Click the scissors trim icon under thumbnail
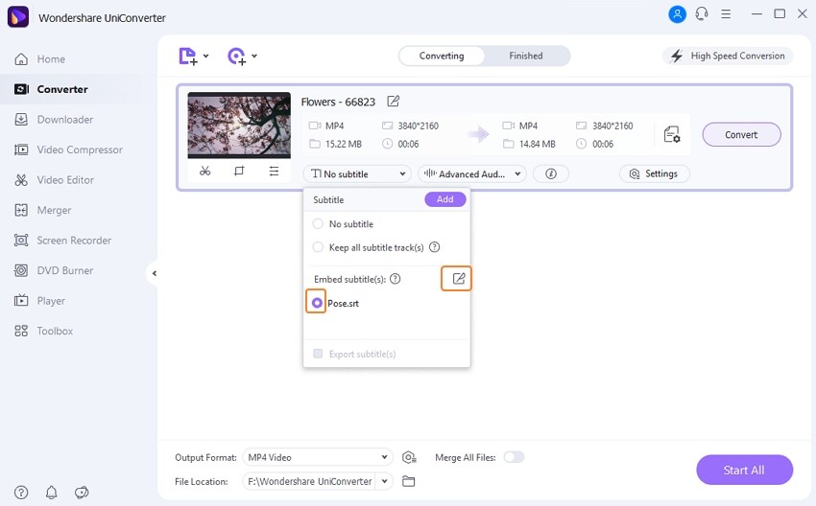This screenshot has height=506, width=816. click(x=205, y=171)
